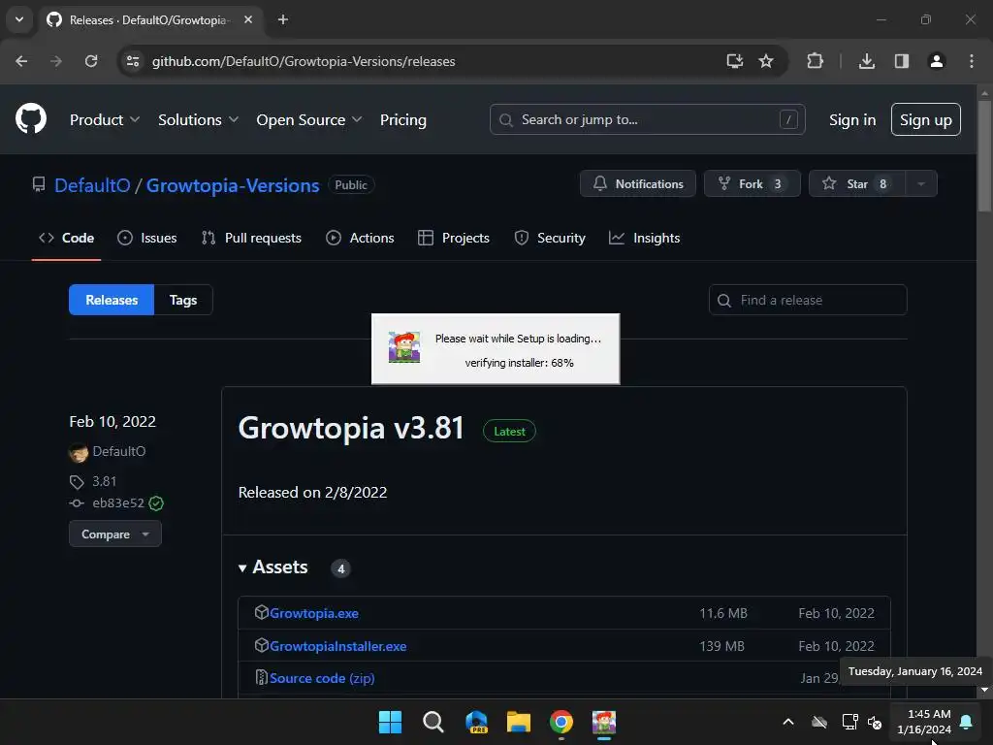Screen dimensions: 993x745
Task: Open the Chrome three-dot menu
Action: point(972,61)
